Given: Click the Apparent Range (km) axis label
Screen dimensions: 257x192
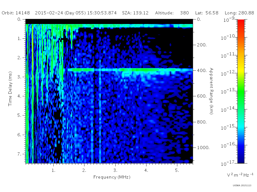Looking at the screenshot, I should [x=211, y=91].
